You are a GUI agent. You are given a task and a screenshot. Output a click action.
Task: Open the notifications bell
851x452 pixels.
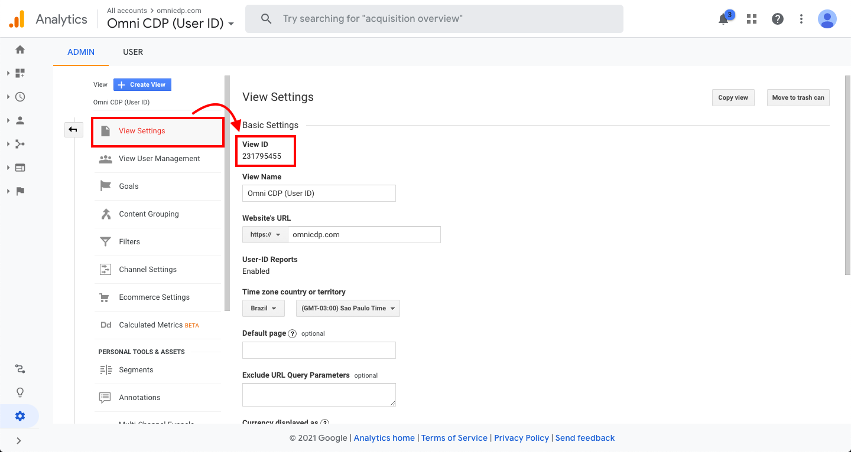tap(723, 19)
